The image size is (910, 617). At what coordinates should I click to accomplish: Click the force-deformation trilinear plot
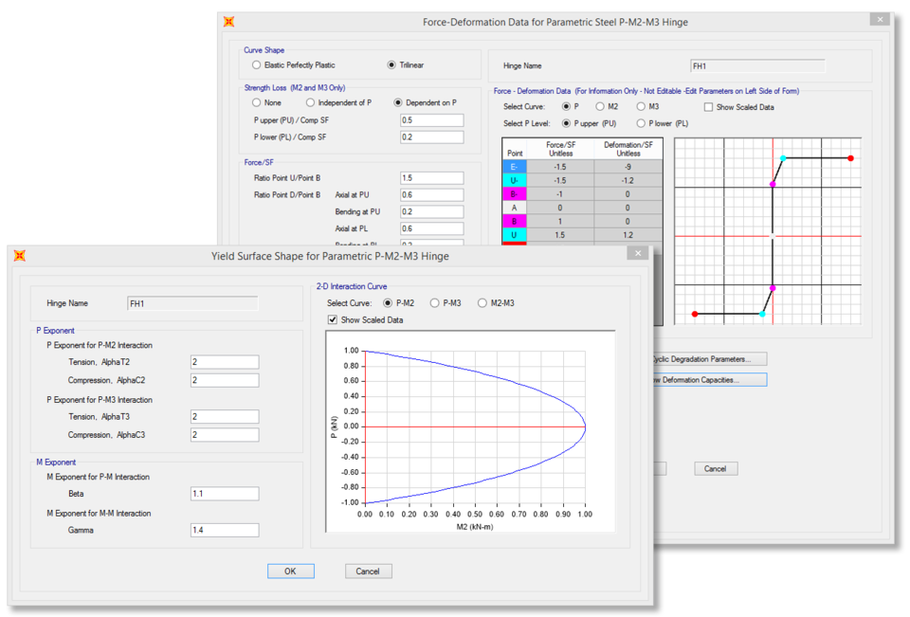(767, 231)
